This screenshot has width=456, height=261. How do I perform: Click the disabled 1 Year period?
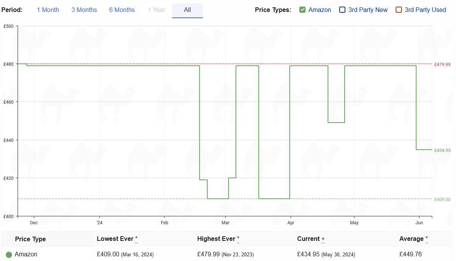[x=156, y=10]
